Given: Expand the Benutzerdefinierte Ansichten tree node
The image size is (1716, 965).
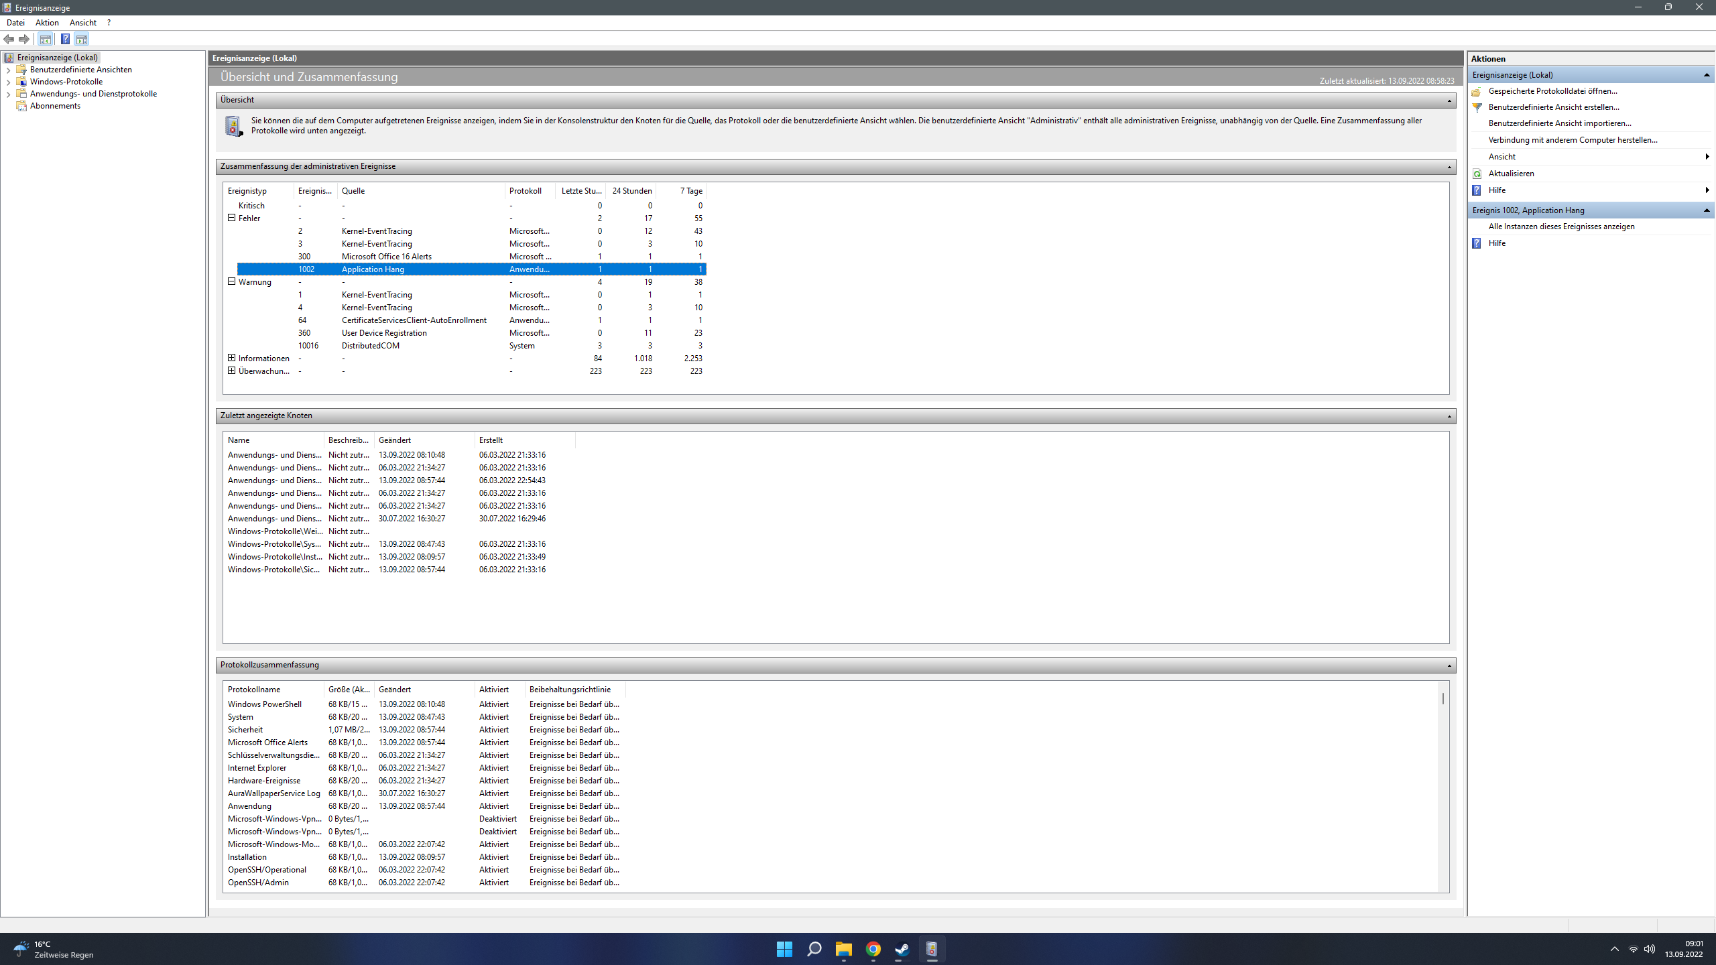Looking at the screenshot, I should [8, 70].
